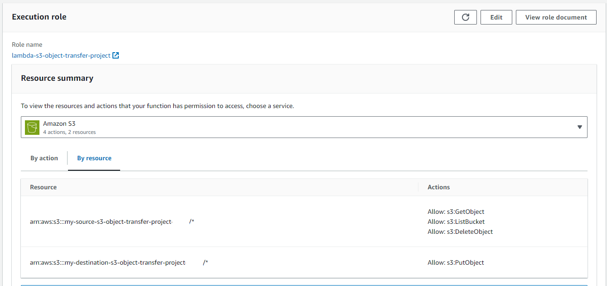Image resolution: width=607 pixels, height=286 pixels.
Task: Click the refresh icon button
Action: [x=466, y=17]
